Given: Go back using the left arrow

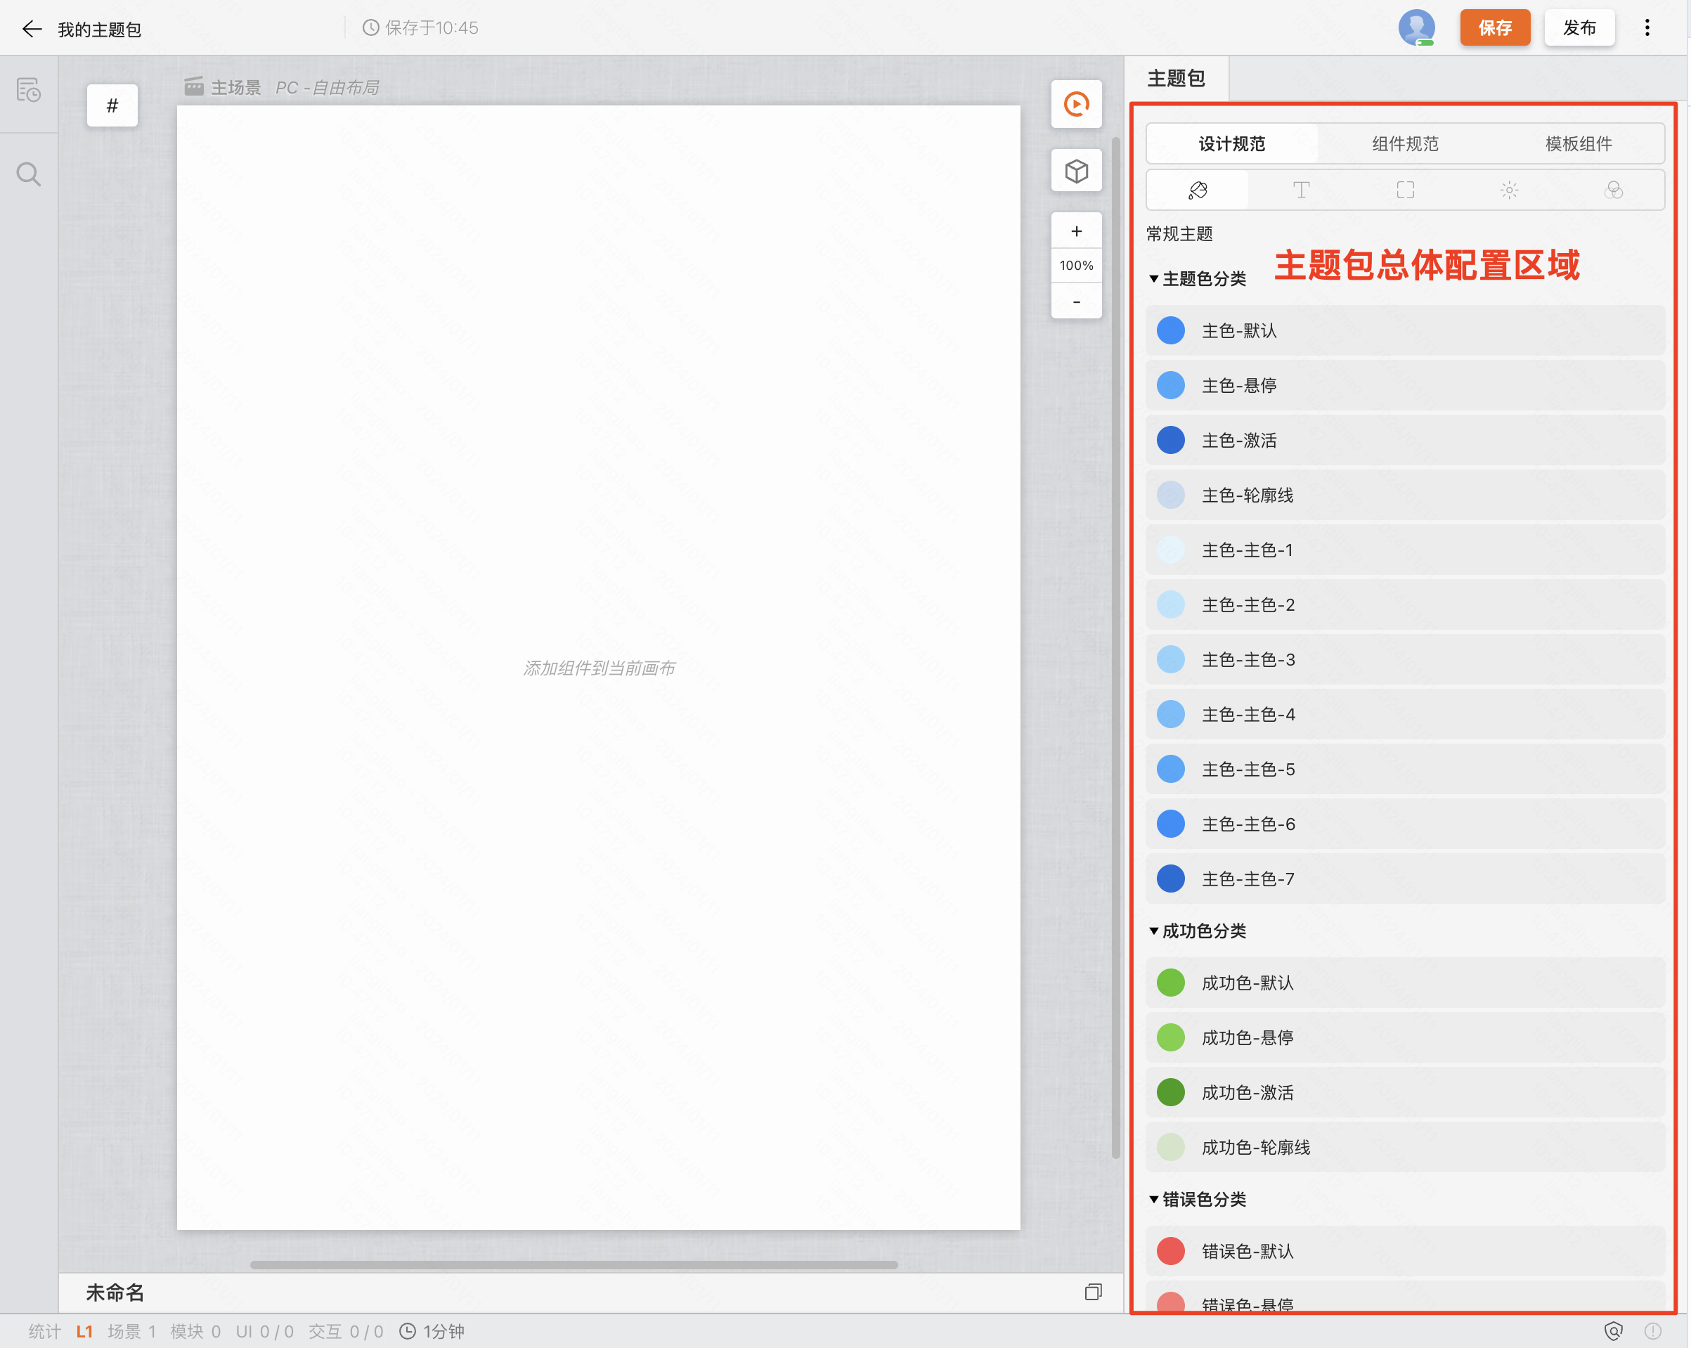Looking at the screenshot, I should (32, 29).
